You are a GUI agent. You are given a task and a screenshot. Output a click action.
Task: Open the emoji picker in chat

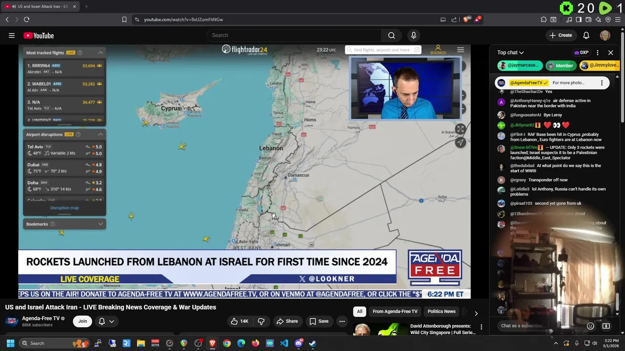tap(590, 326)
